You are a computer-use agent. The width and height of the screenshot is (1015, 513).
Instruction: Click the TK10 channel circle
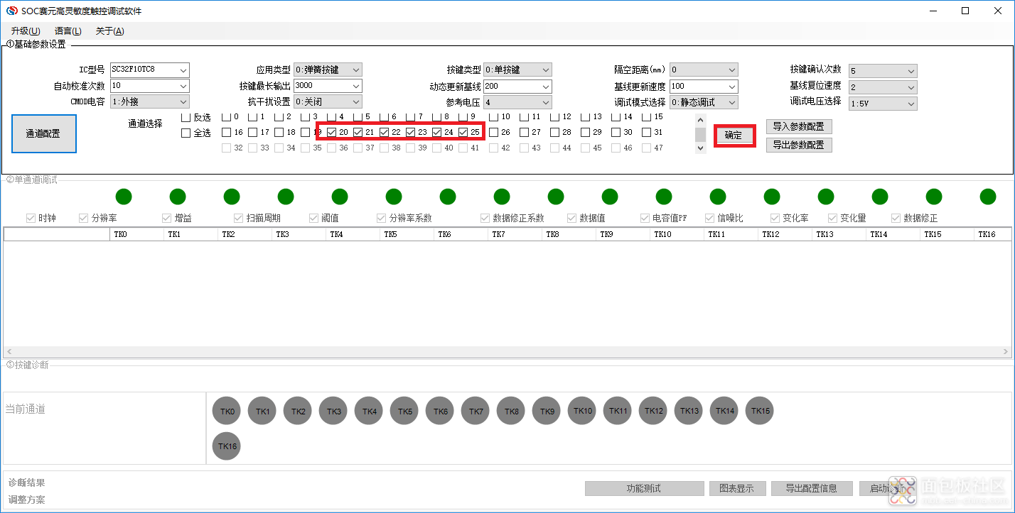tap(582, 411)
